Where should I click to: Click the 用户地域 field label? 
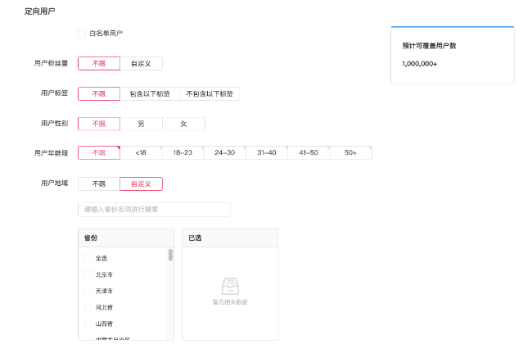pos(54,183)
